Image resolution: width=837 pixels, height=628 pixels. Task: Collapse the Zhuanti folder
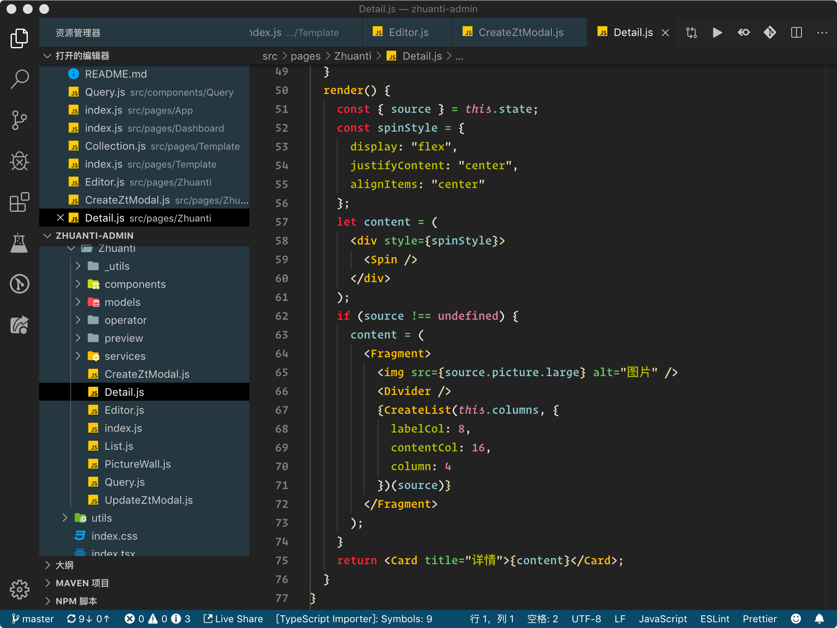(x=71, y=248)
